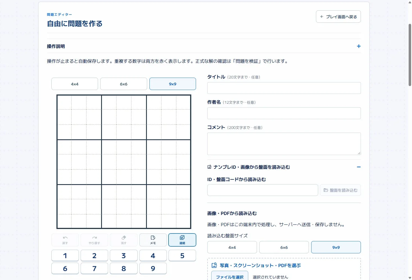Screen dimensions: 412x280
Task: Click the undo (戻す) icon button
Action: click(65, 240)
